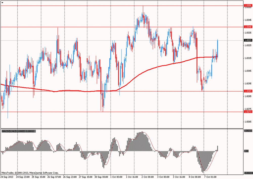Click the red 1.0356 price label
The height and width of the screenshot is (179, 253).
tap(247, 5)
